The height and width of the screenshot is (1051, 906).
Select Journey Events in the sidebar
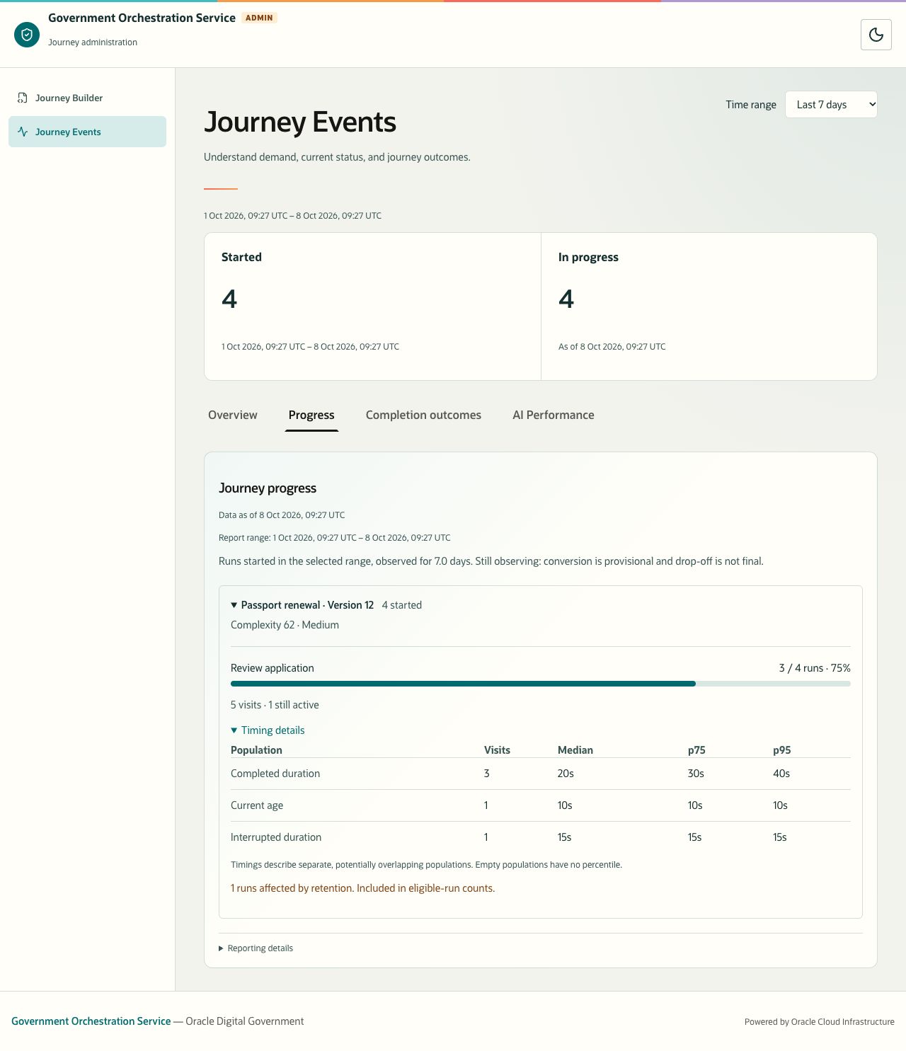click(x=87, y=132)
